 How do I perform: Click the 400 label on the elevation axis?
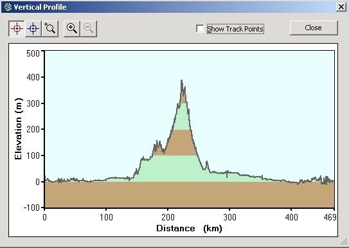[33, 77]
